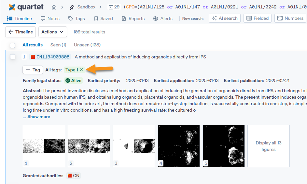Open patent CN119490950B link
Image resolution: width=307 pixels, height=184 pixels.
tap(53, 57)
